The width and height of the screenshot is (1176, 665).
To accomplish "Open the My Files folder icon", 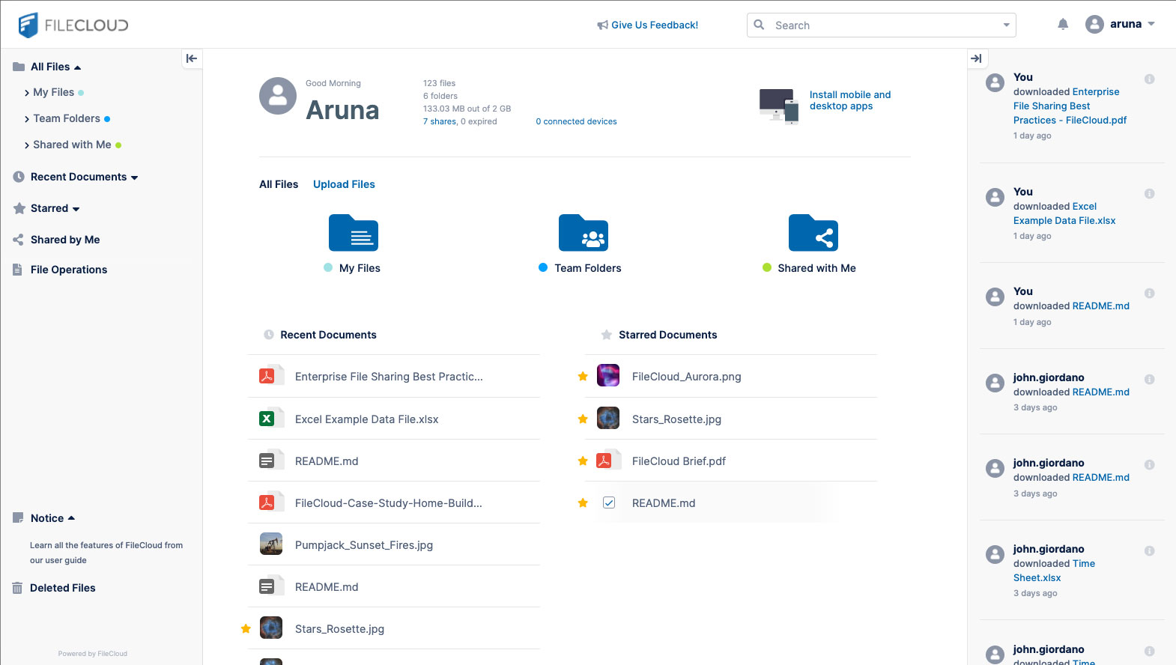I will [354, 233].
